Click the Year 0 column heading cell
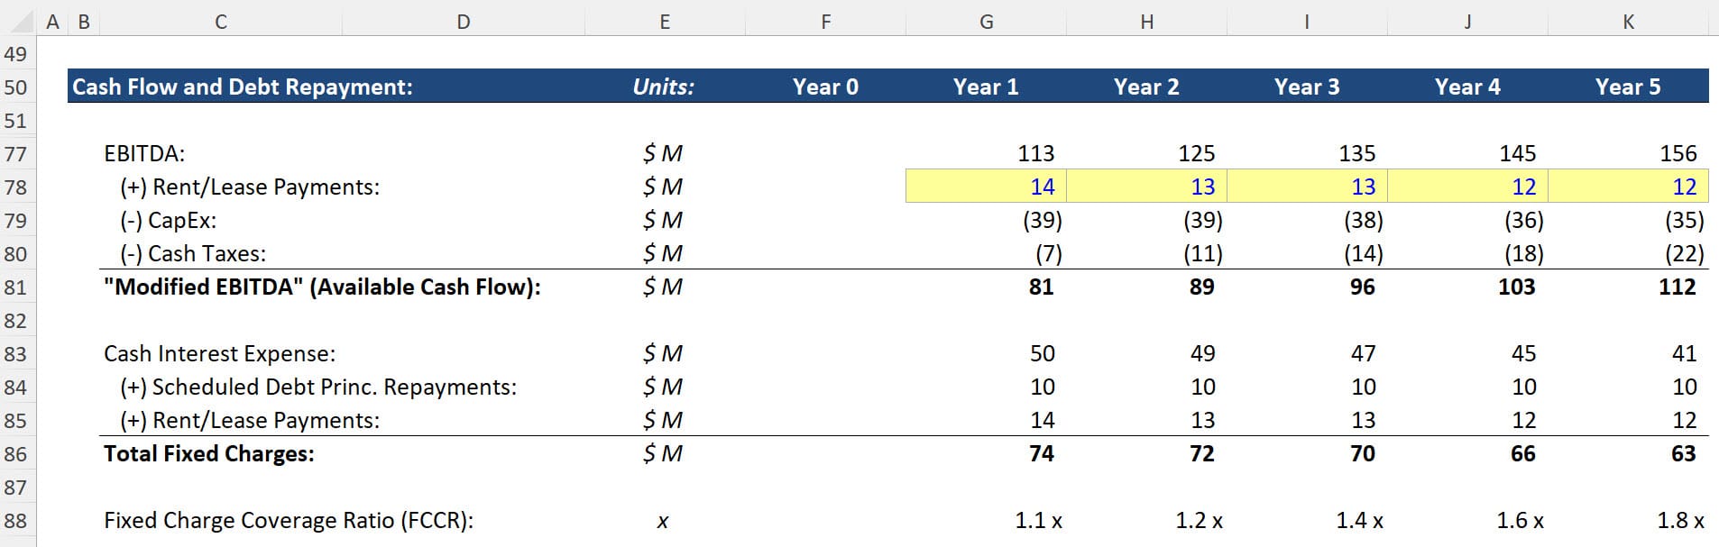The image size is (1719, 547). tap(825, 87)
